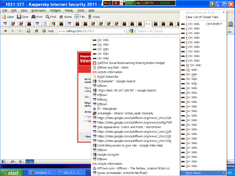Reopen Site Appearance: Colors and Fonts - Horrortown
Viewport: 235px width, 176px height.
tap(136, 127)
